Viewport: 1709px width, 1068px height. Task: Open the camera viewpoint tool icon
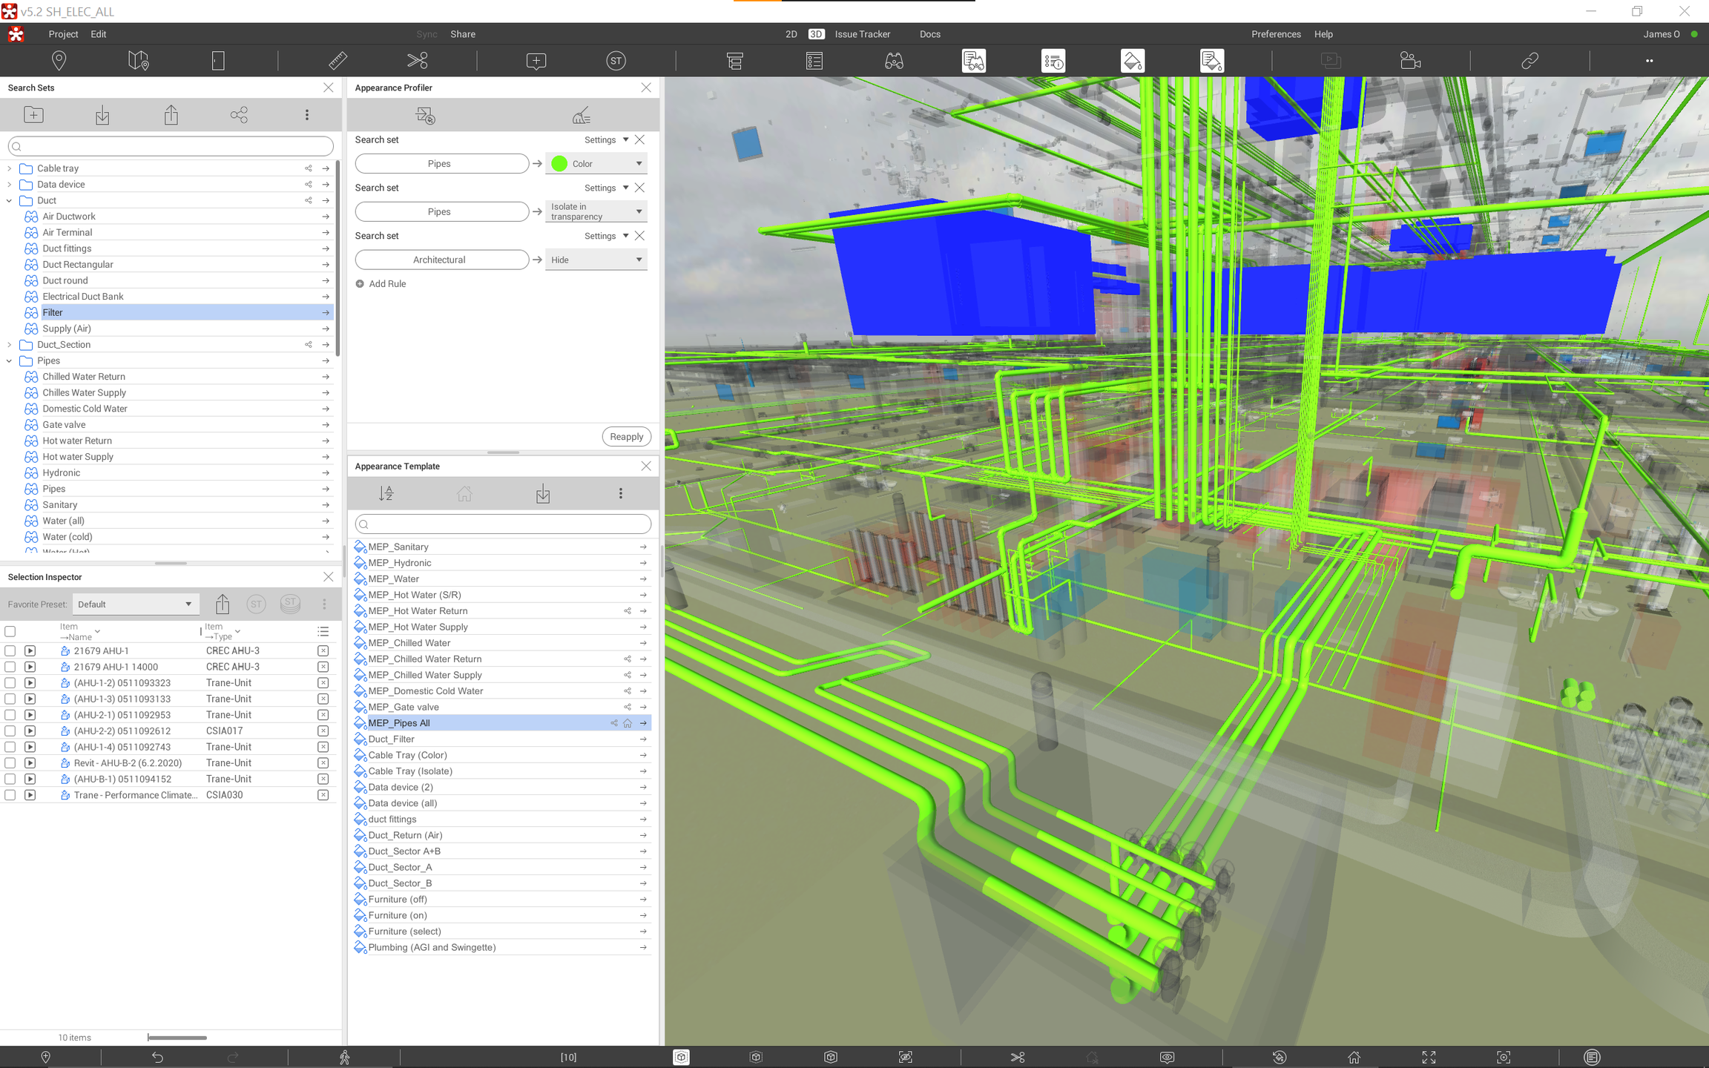[1410, 61]
